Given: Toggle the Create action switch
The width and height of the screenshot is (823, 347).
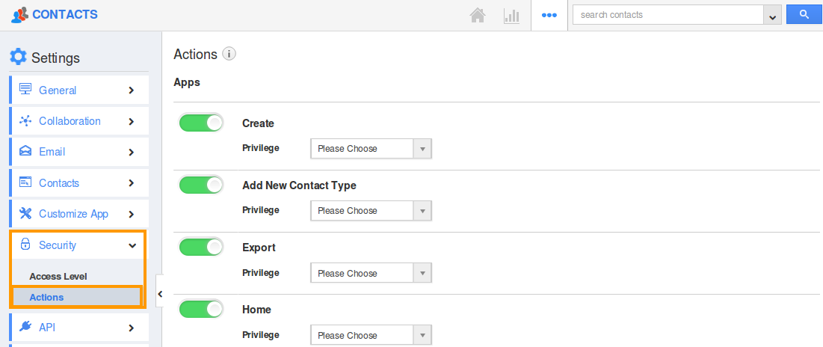Looking at the screenshot, I should point(201,123).
